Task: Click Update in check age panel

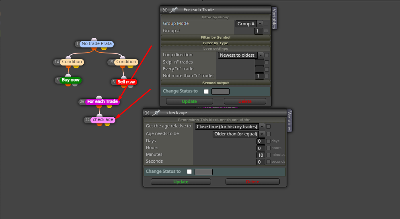Action: point(181,182)
